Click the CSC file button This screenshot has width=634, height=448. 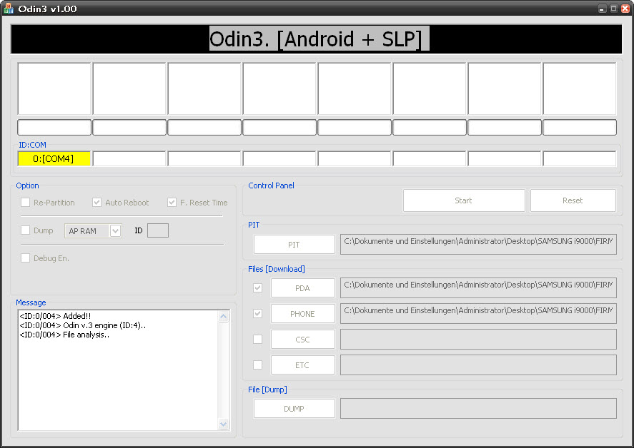[303, 340]
